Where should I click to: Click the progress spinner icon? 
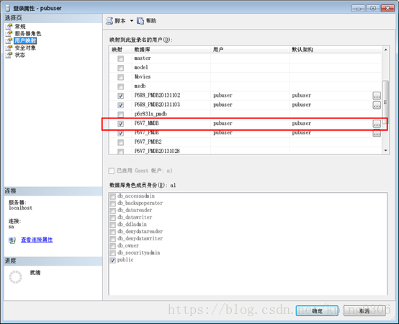[15, 277]
